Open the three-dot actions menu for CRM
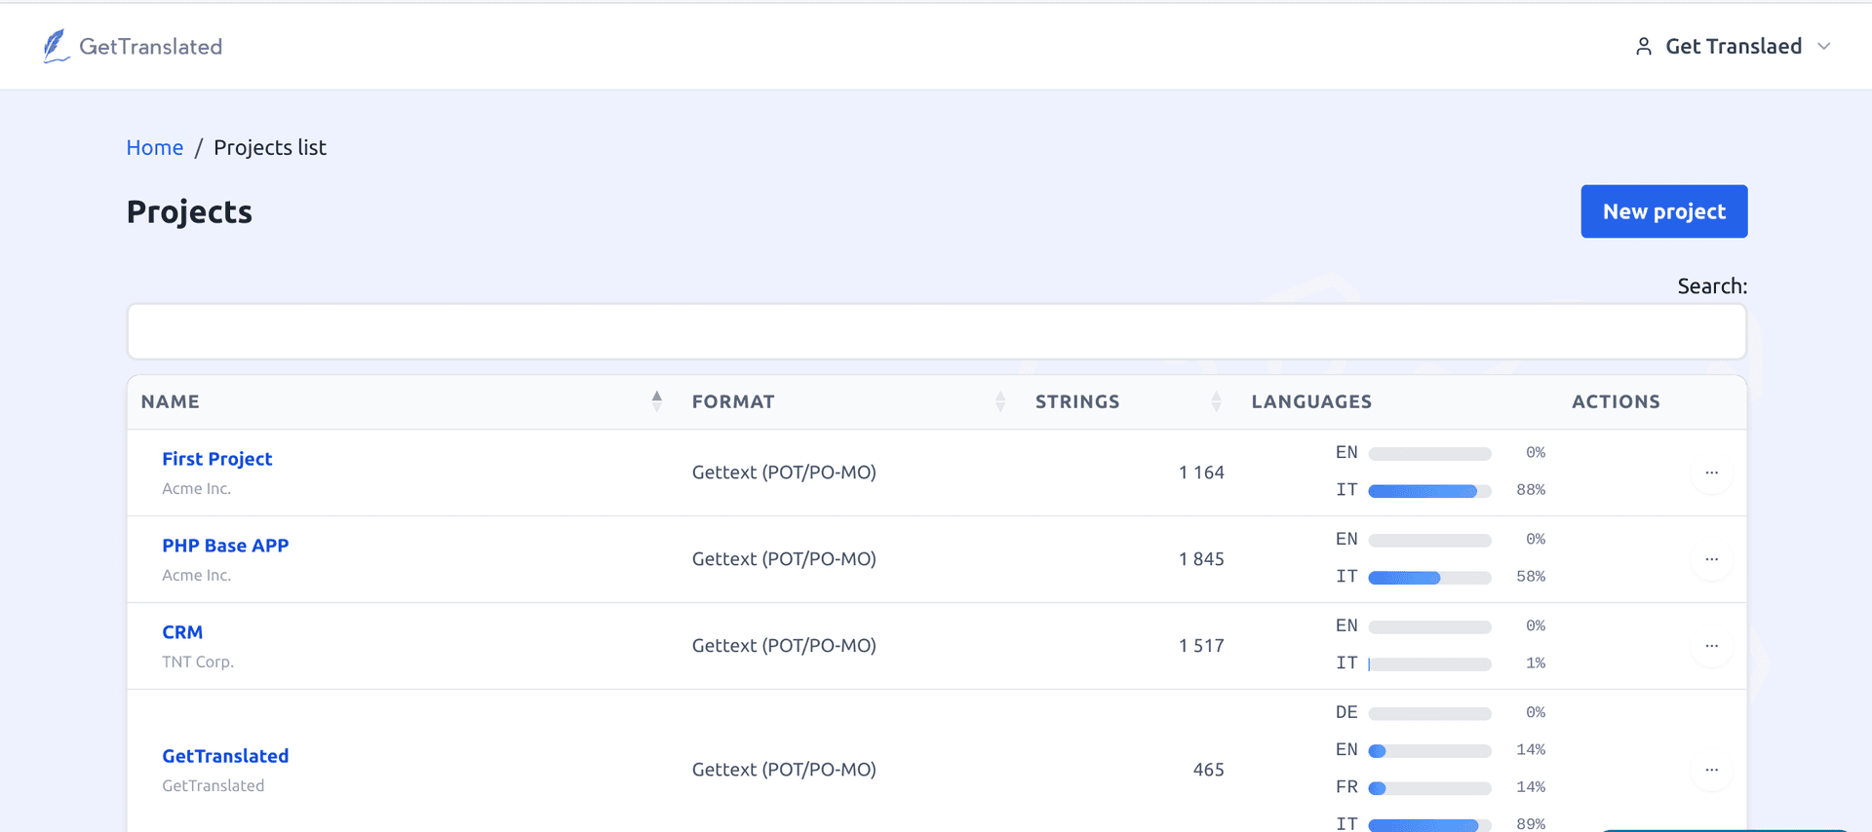Viewport: 1872px width, 832px height. tap(1711, 646)
